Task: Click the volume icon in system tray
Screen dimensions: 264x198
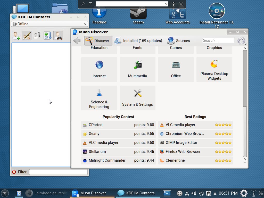Action: click(194, 193)
